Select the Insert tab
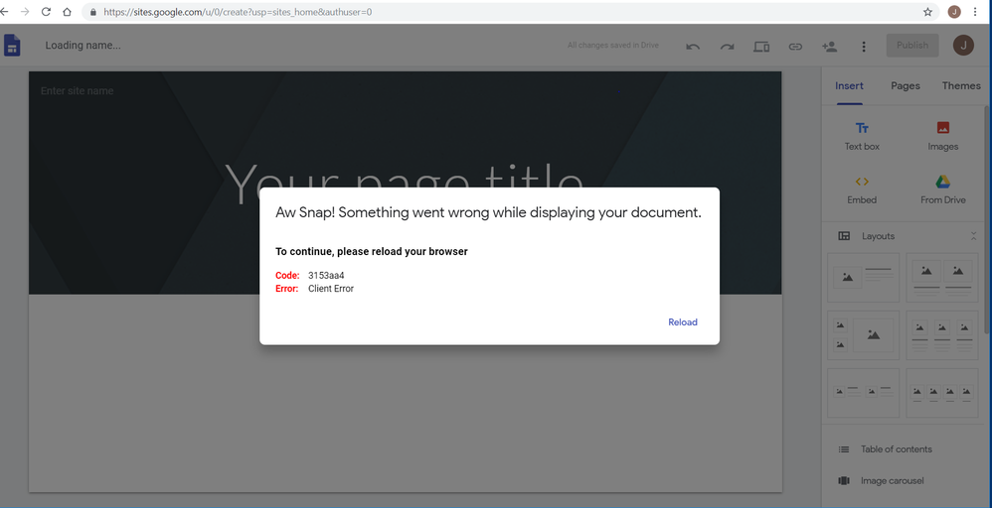Image resolution: width=992 pixels, height=508 pixels. pos(849,86)
